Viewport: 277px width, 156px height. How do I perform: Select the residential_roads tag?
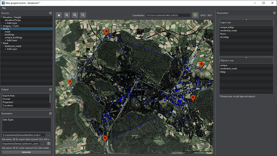click(228, 31)
